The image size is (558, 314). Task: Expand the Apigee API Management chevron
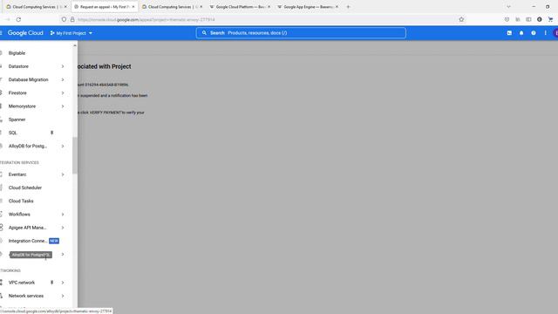point(63,228)
